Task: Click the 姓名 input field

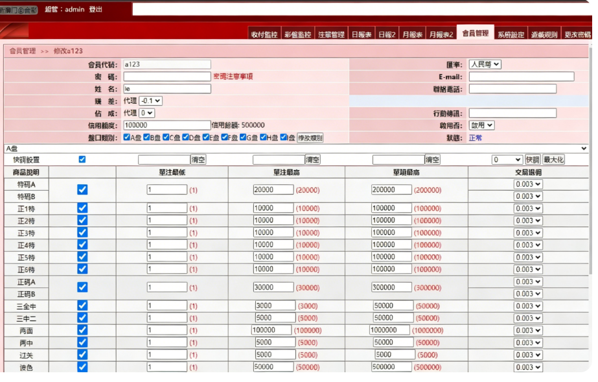Action: pos(167,89)
